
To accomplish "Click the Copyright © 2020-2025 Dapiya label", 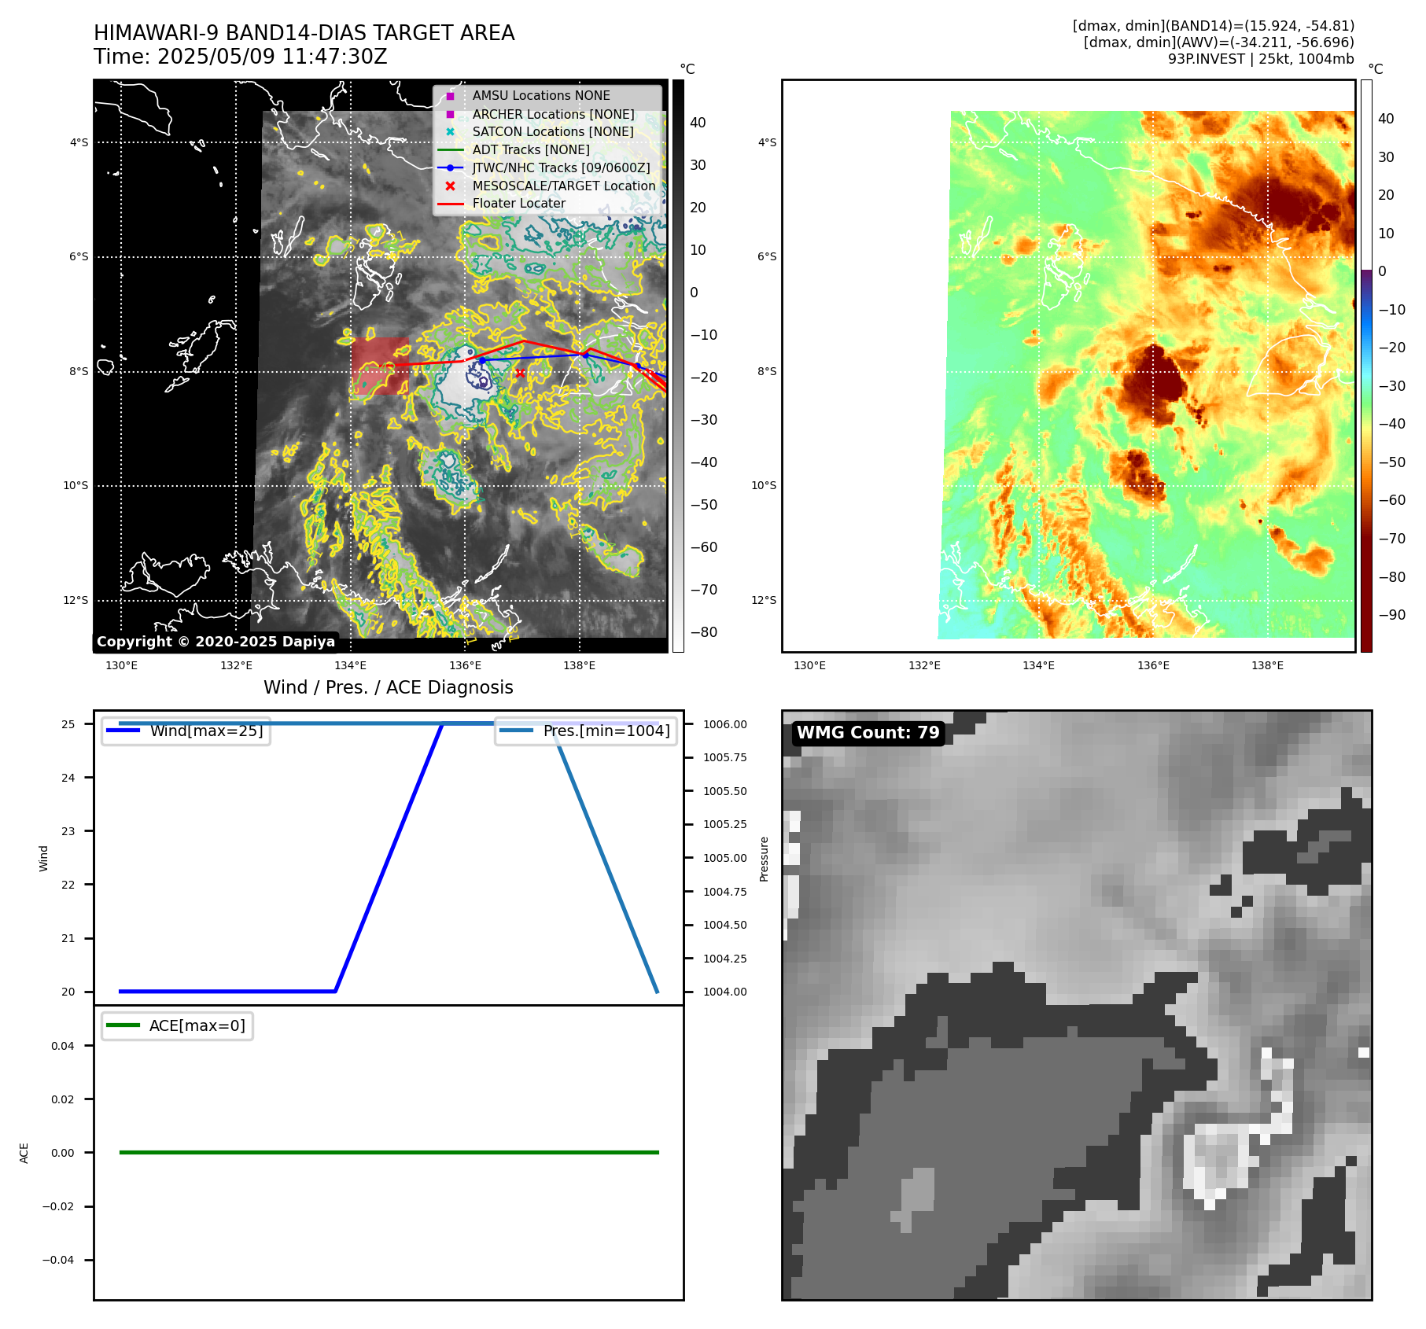I will point(216,642).
